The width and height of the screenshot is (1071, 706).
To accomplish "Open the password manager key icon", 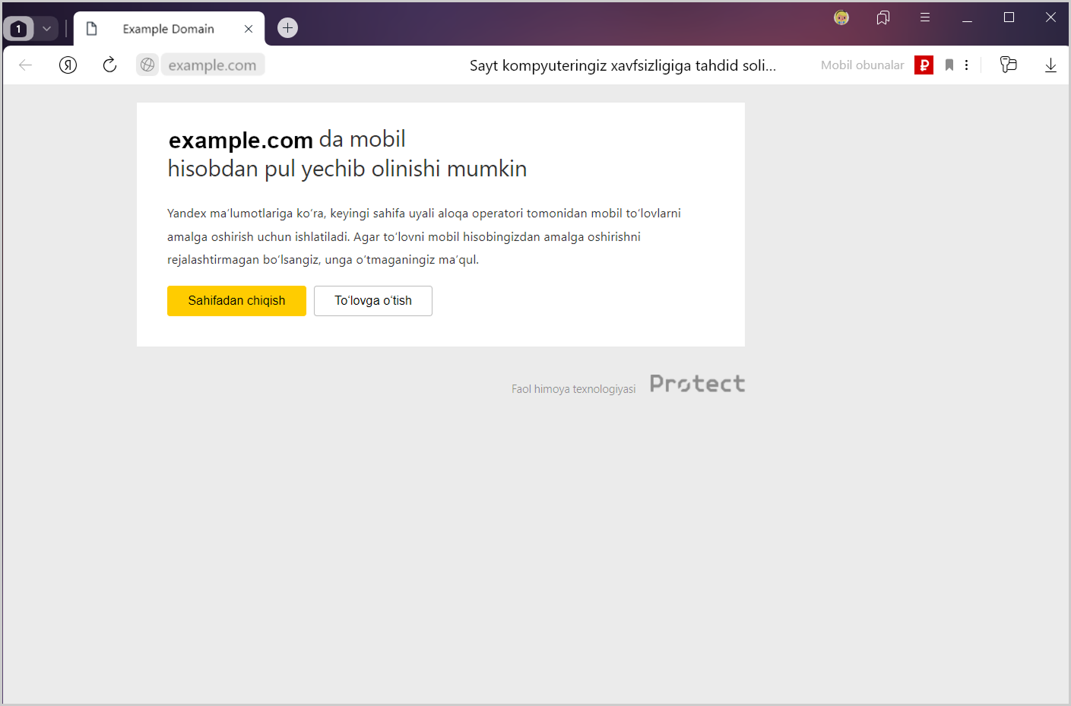I will point(1008,65).
